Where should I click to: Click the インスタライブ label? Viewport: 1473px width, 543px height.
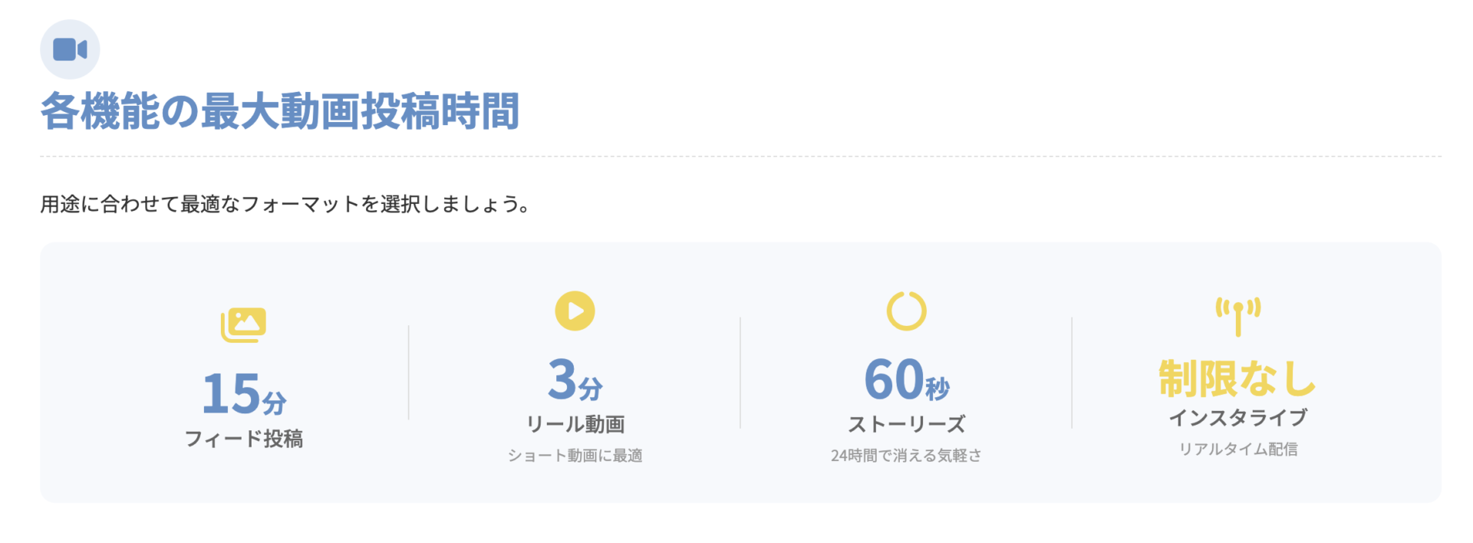(x=1237, y=418)
